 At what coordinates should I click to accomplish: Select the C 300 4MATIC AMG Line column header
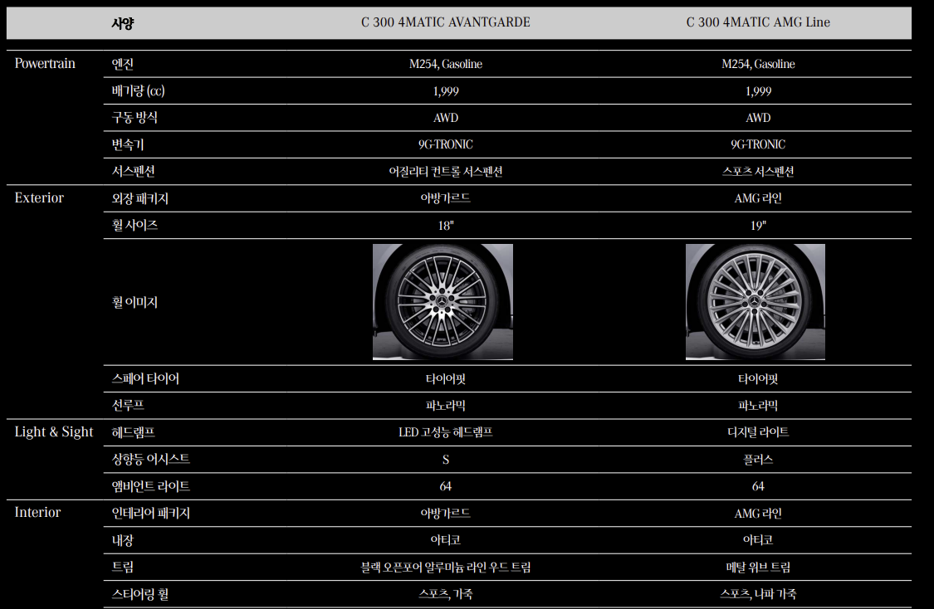point(758,22)
